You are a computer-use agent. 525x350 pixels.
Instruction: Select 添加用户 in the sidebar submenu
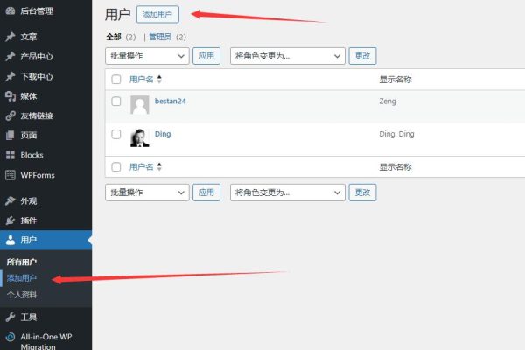pos(22,278)
